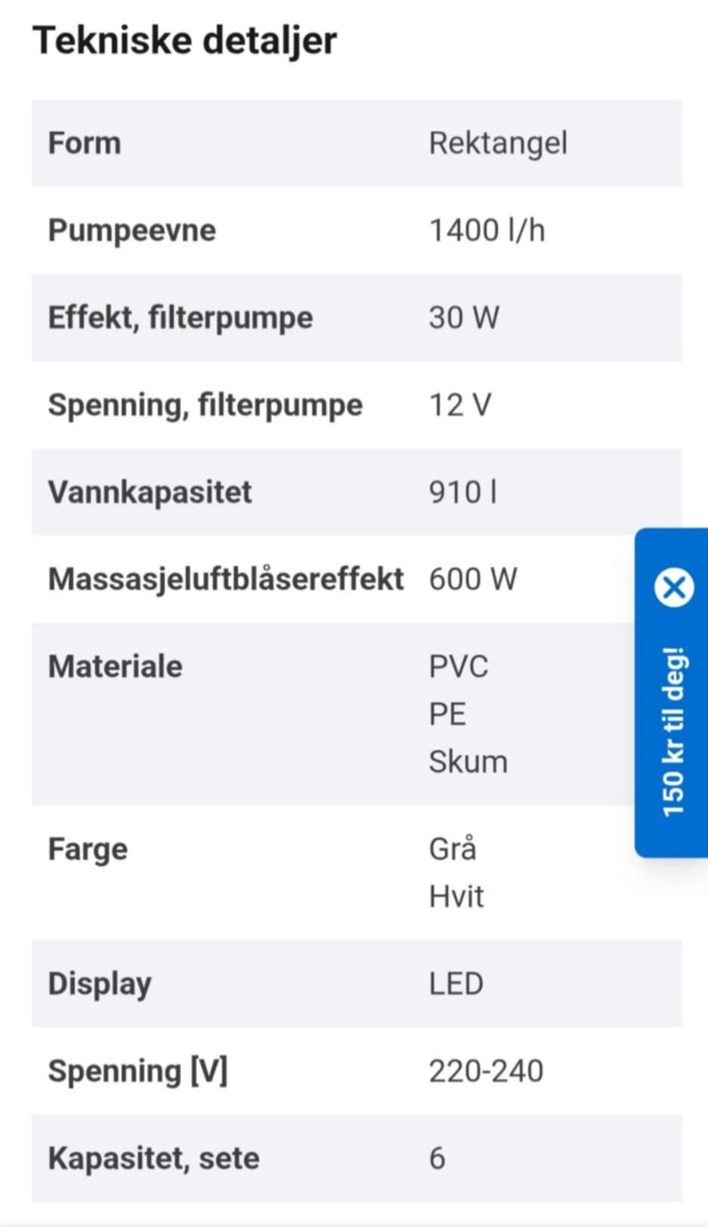Select the 910 l value

(463, 492)
